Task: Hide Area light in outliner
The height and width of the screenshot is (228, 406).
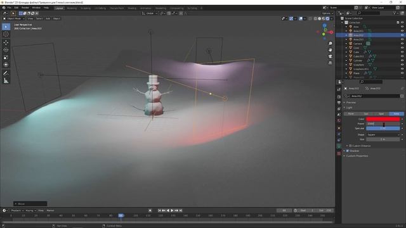Action: tap(402, 27)
